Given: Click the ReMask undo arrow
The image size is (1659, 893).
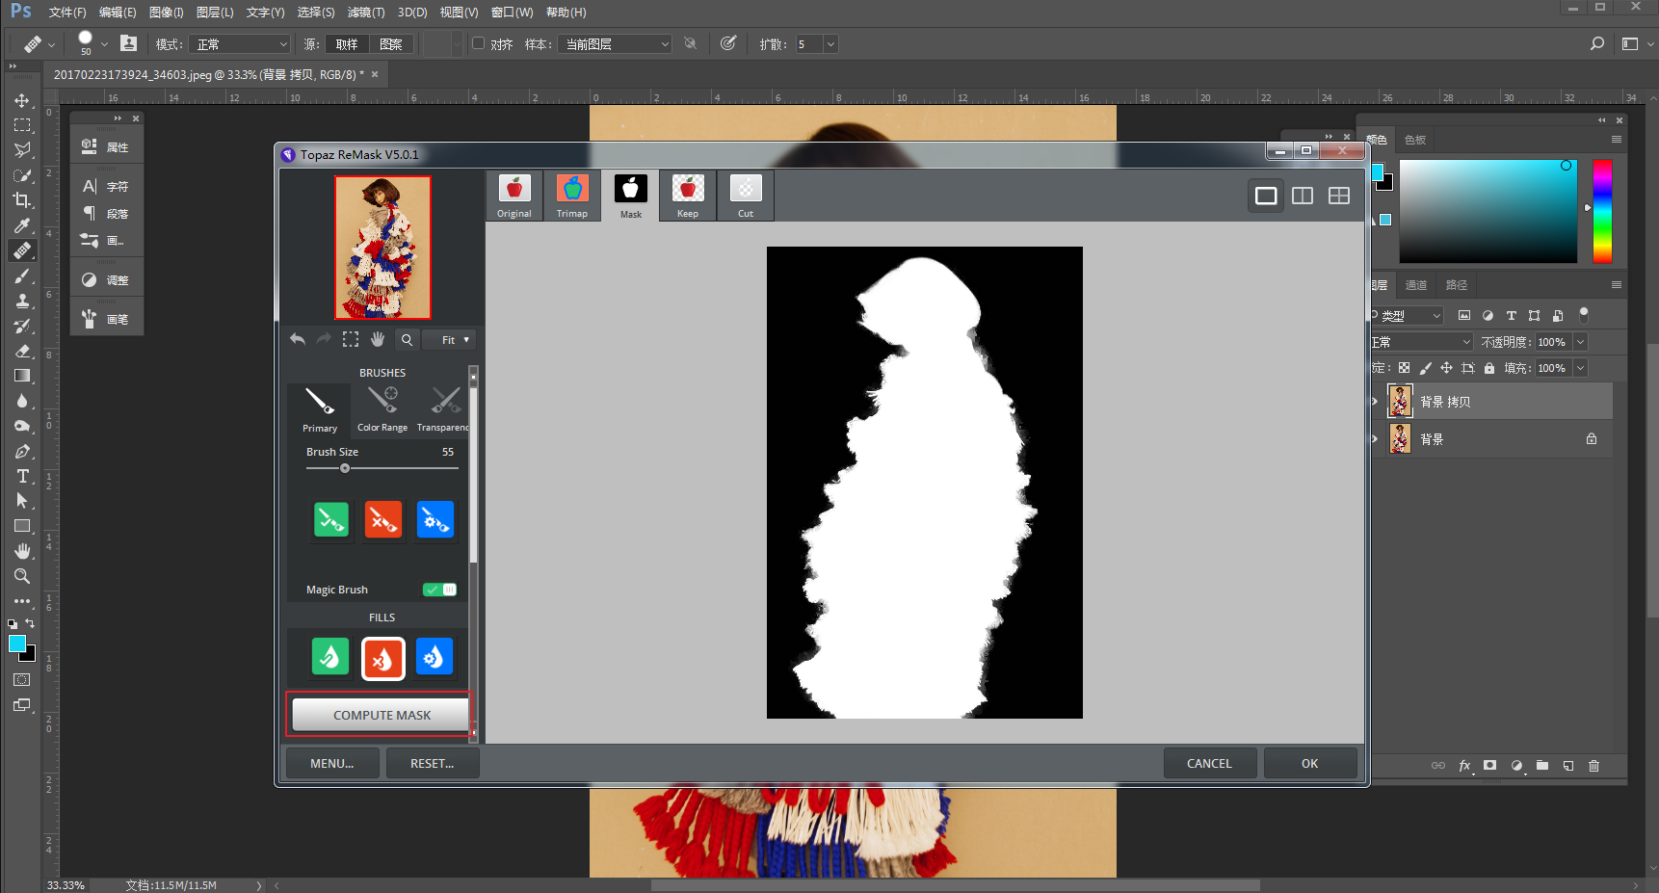Looking at the screenshot, I should point(298,339).
